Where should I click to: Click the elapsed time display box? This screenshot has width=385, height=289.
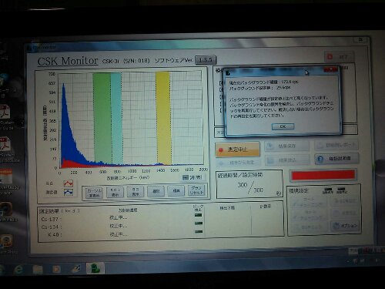(x=249, y=184)
